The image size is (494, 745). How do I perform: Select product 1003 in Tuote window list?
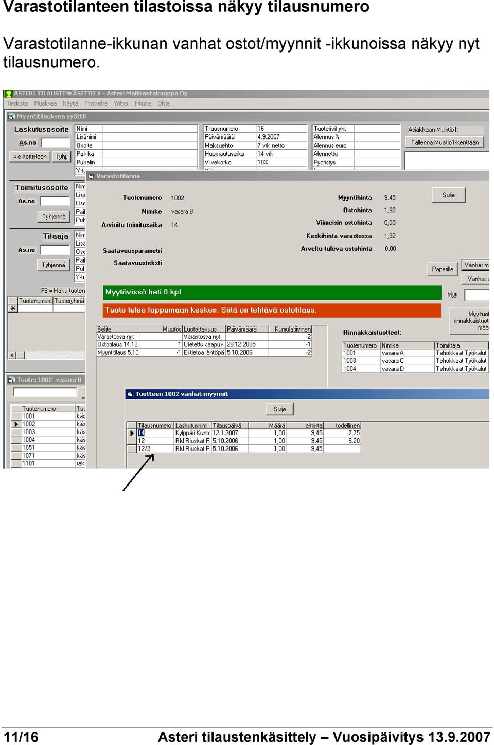tap(48, 432)
